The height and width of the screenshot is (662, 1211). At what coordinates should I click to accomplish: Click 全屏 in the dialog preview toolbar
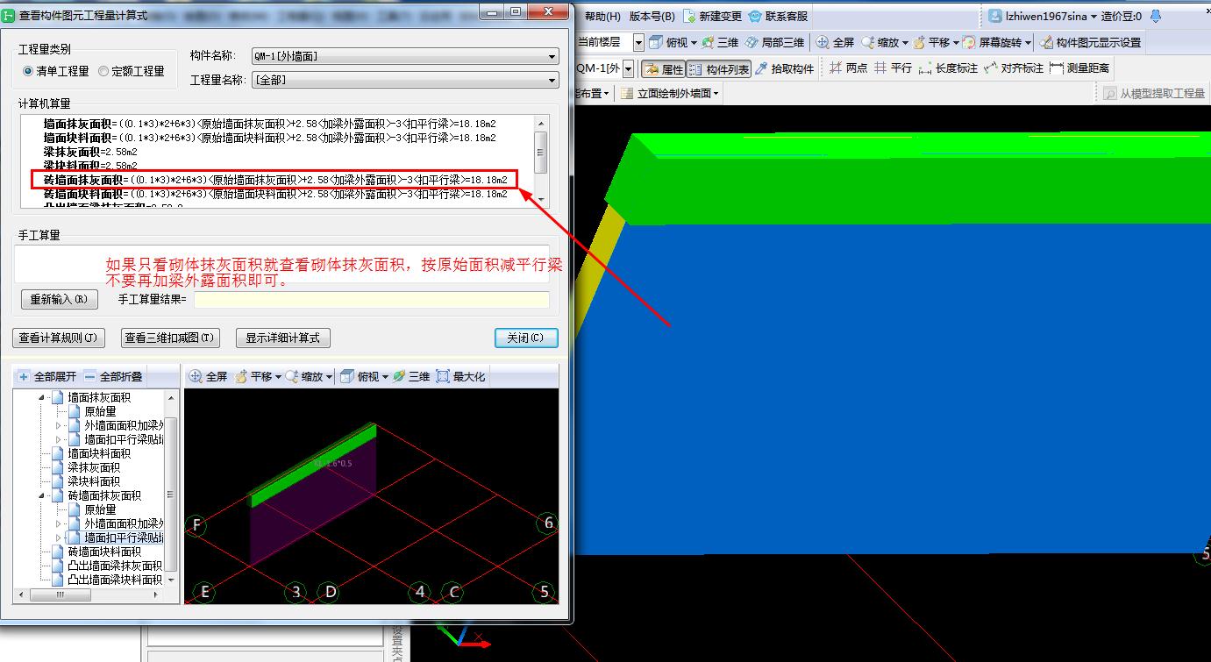point(208,376)
